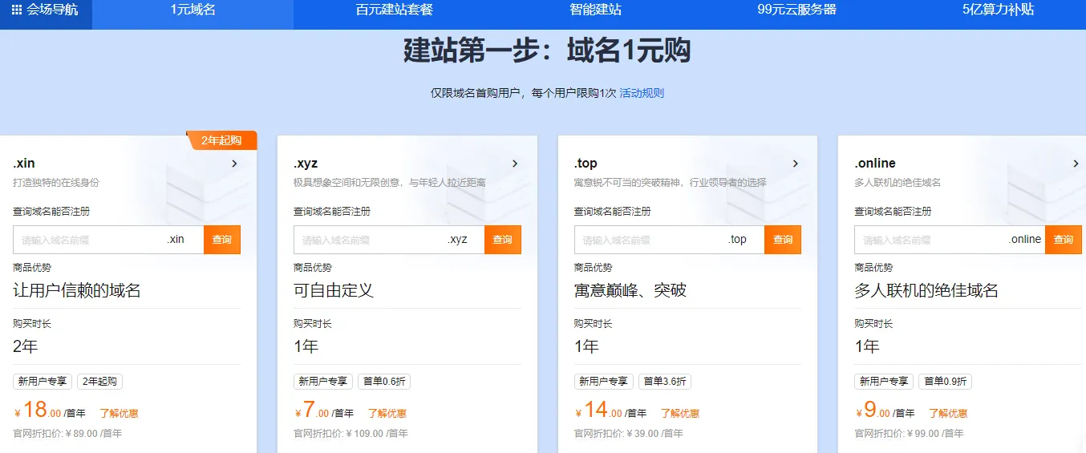The height and width of the screenshot is (453, 1086).
Task: Click 官网折扣价 ¥89.00 text
Action: click(67, 434)
